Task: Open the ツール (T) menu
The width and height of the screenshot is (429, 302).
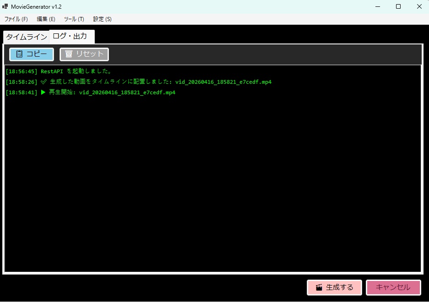Action: [x=74, y=19]
